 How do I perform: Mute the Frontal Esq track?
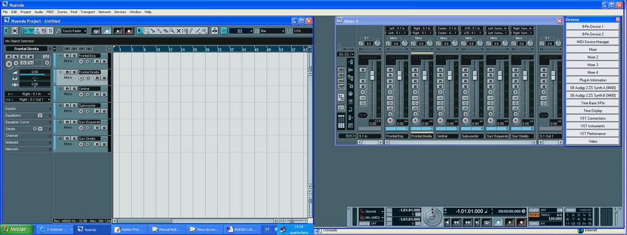67,55
